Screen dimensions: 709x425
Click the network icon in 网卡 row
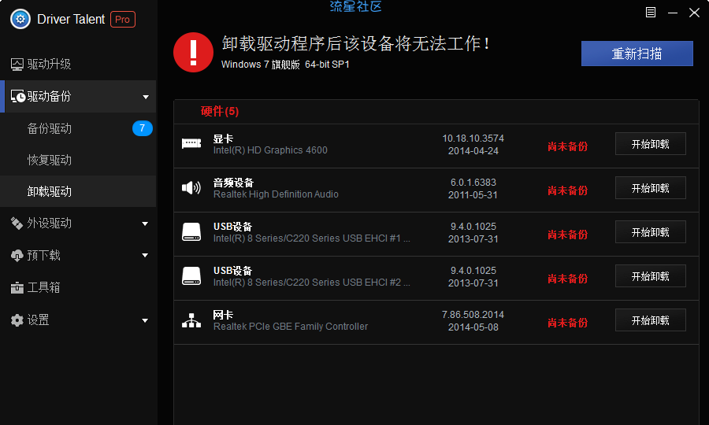pyautogui.click(x=191, y=320)
